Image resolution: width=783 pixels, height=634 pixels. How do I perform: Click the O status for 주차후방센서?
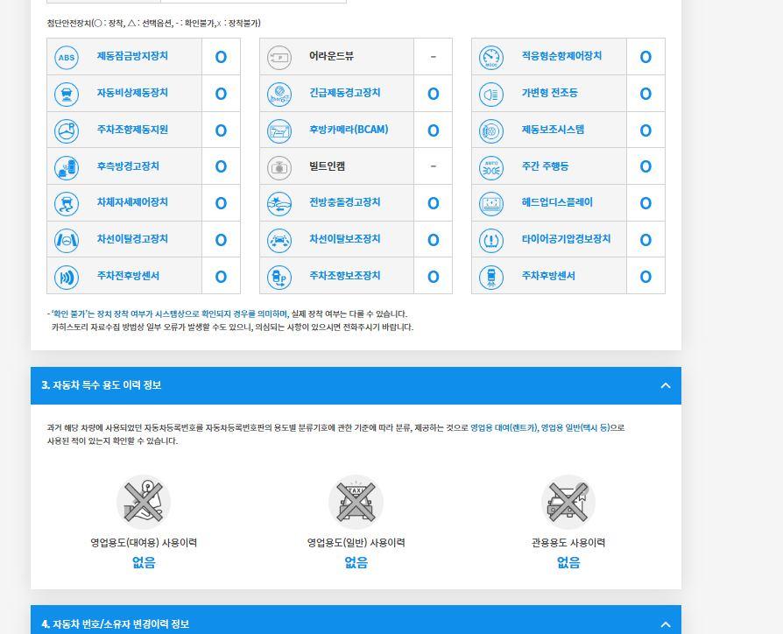click(645, 277)
